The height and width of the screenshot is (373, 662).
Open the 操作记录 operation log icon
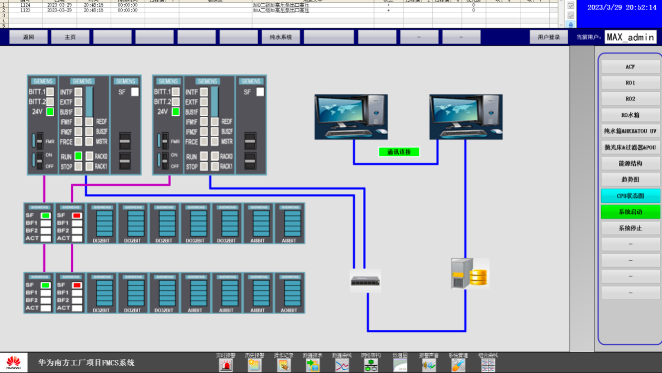coord(284,365)
